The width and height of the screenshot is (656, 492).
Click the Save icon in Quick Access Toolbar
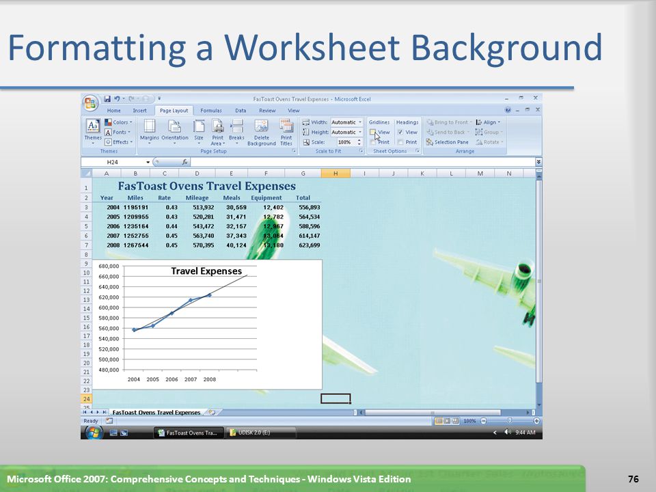click(107, 98)
